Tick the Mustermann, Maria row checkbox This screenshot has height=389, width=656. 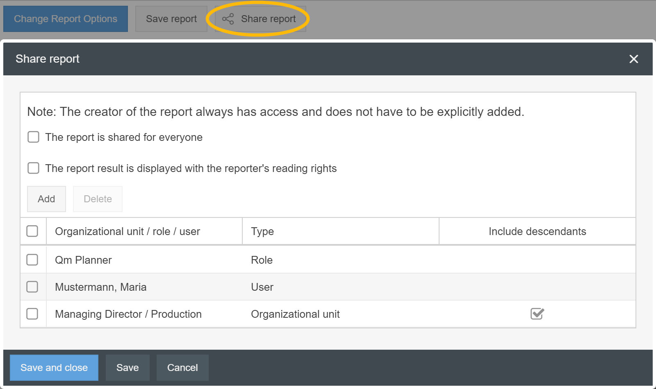[32, 287]
